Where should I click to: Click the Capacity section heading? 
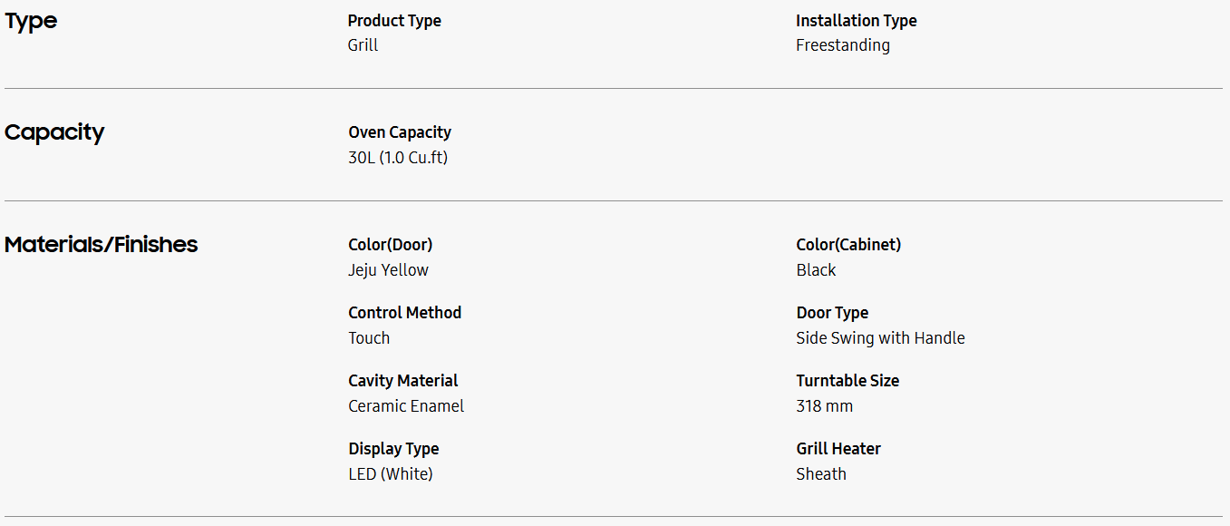coord(54,132)
